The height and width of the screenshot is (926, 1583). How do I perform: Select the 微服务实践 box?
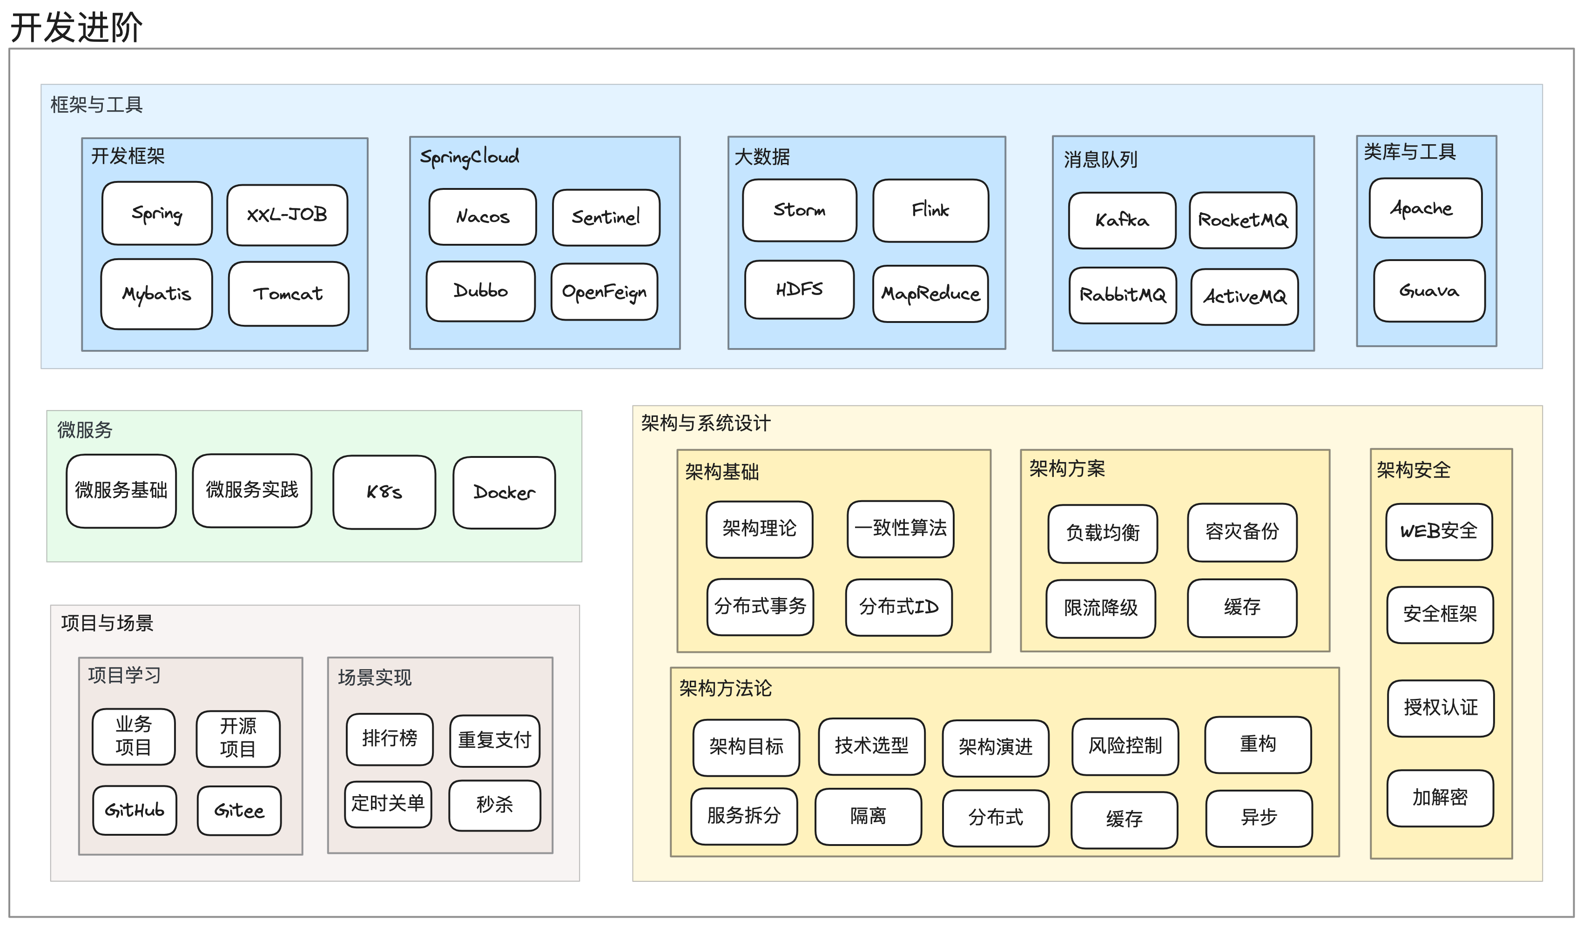[253, 490]
